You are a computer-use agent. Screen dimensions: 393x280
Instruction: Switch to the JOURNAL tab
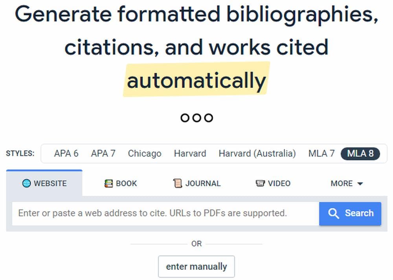197,183
